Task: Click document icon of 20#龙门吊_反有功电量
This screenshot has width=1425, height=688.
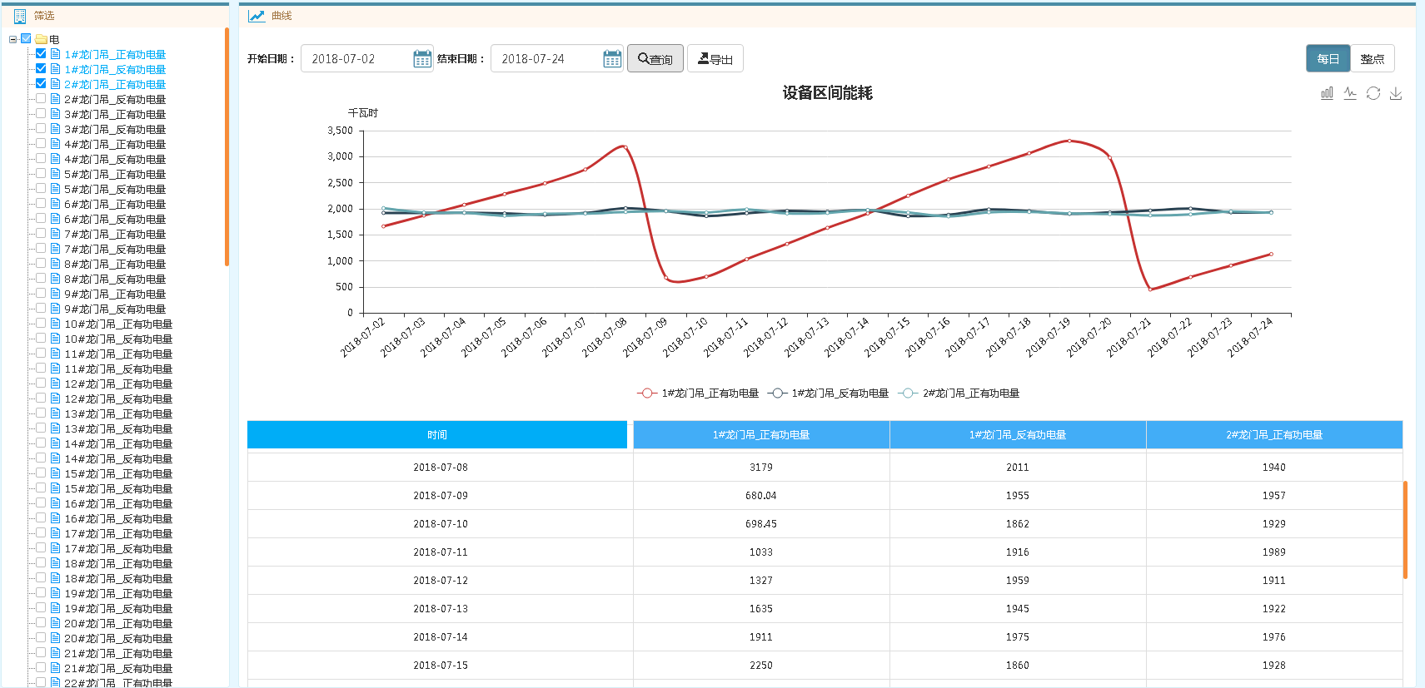Action: [x=55, y=638]
